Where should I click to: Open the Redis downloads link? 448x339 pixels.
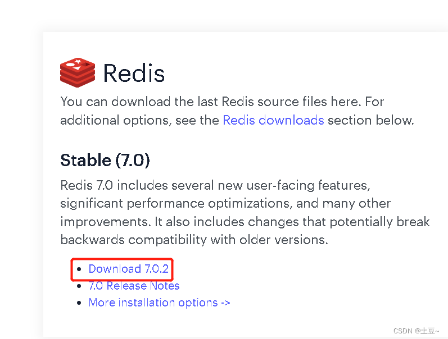click(273, 120)
